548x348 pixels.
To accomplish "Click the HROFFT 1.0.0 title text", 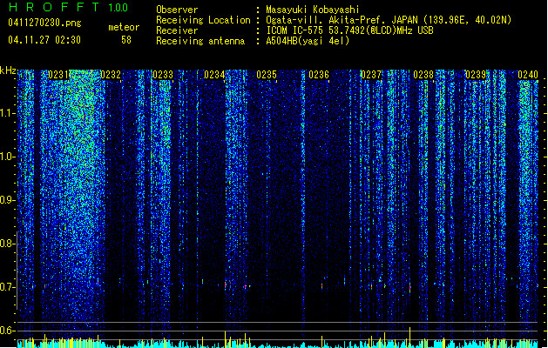I will click(68, 7).
